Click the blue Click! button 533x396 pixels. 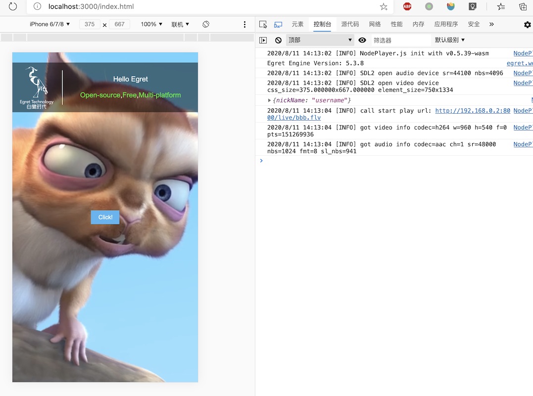105,218
